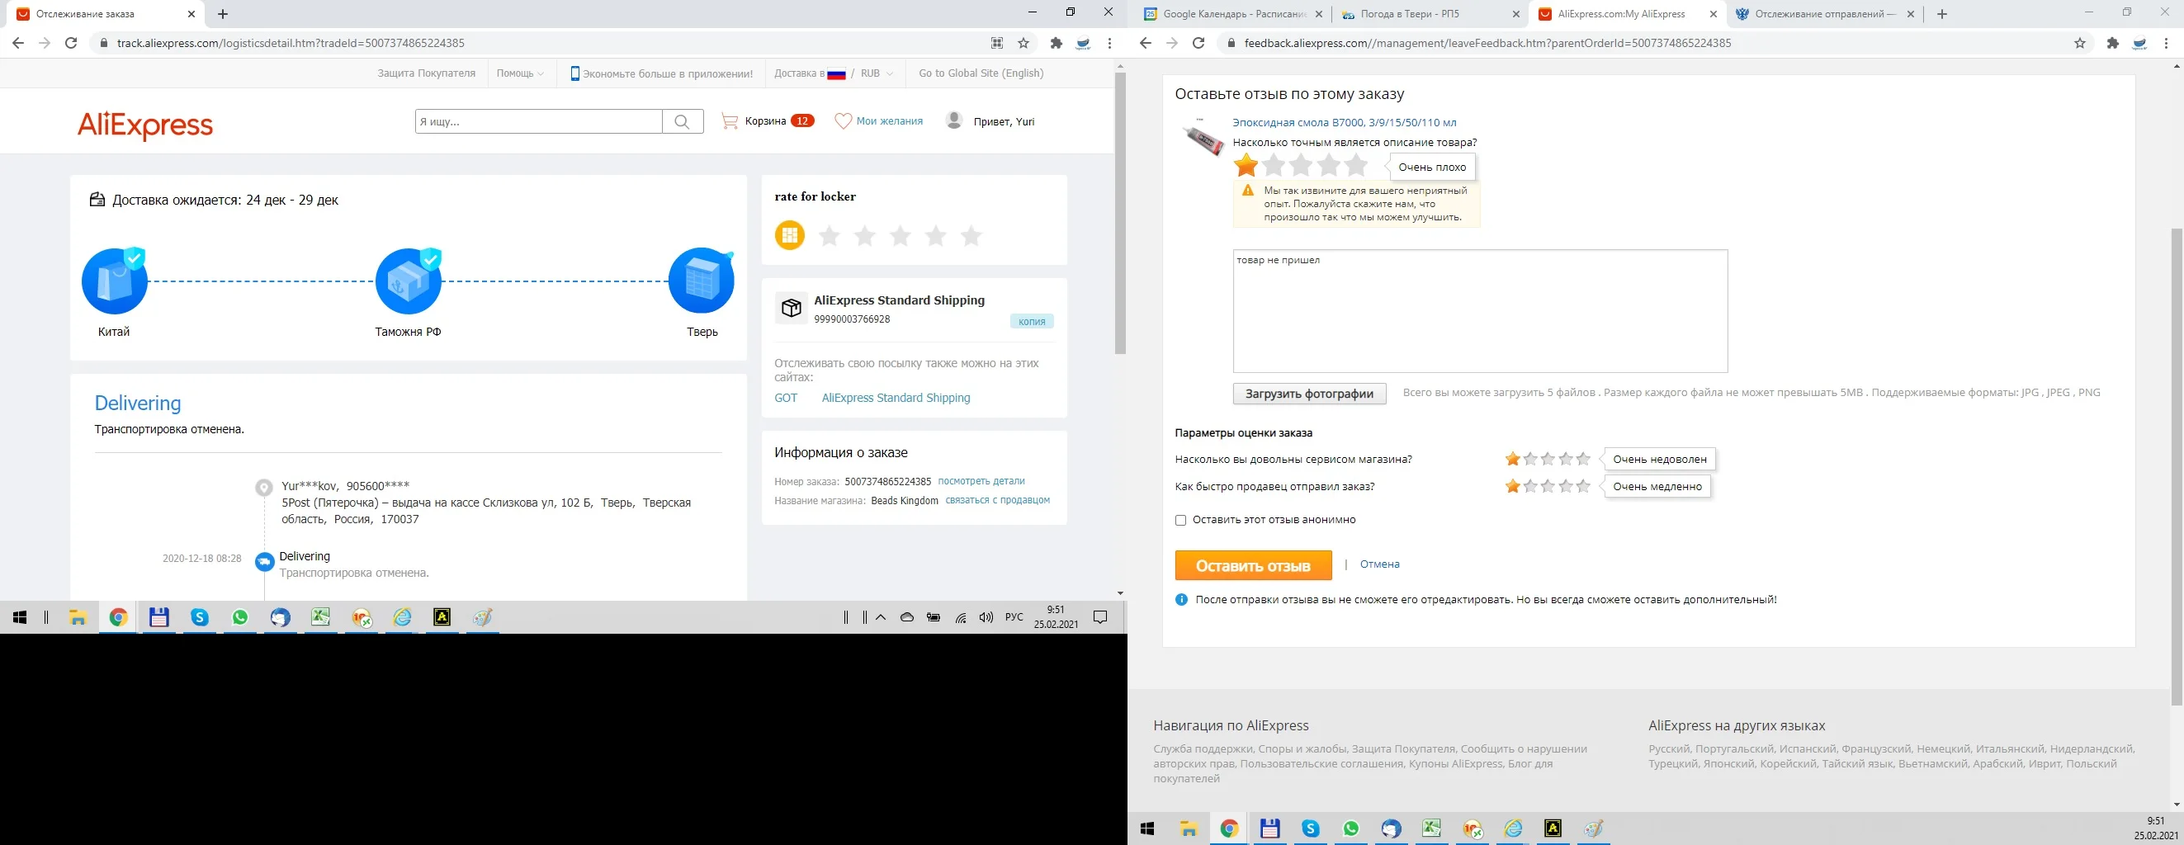Open Internet Explorer from the left taskbar
This screenshot has height=845, width=2184.
tap(402, 618)
